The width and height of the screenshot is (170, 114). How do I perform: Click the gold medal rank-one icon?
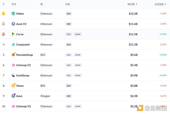(4, 14)
